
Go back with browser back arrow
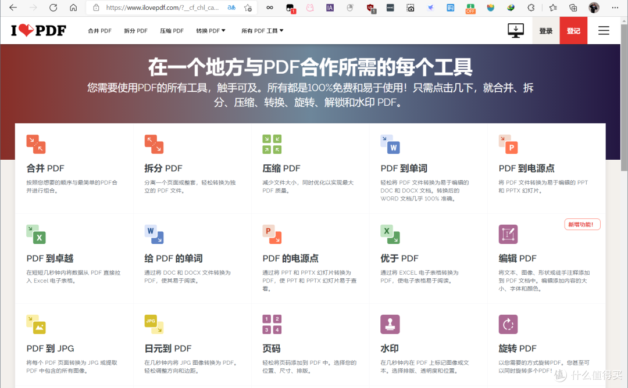[x=13, y=8]
